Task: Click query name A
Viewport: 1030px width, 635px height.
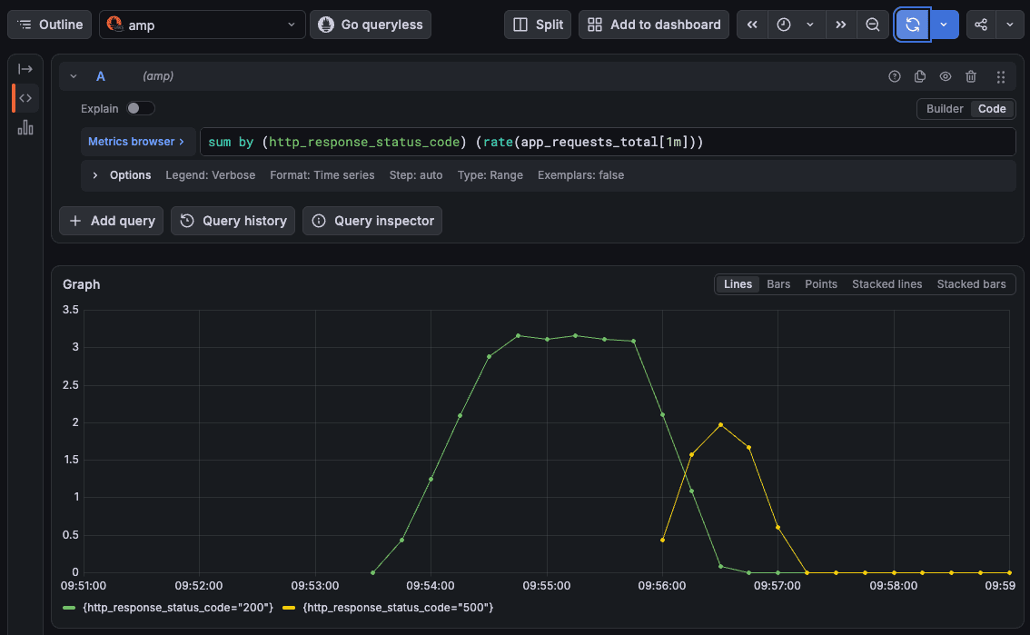Action: [101, 76]
